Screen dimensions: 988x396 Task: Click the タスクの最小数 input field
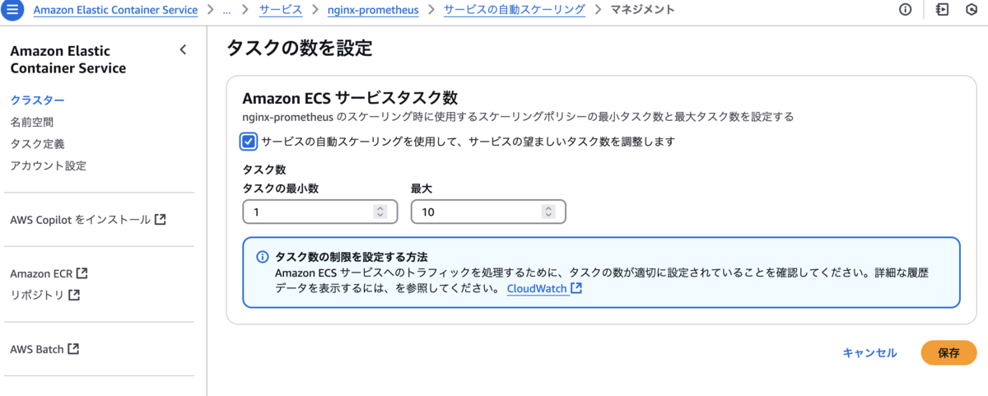coord(320,212)
